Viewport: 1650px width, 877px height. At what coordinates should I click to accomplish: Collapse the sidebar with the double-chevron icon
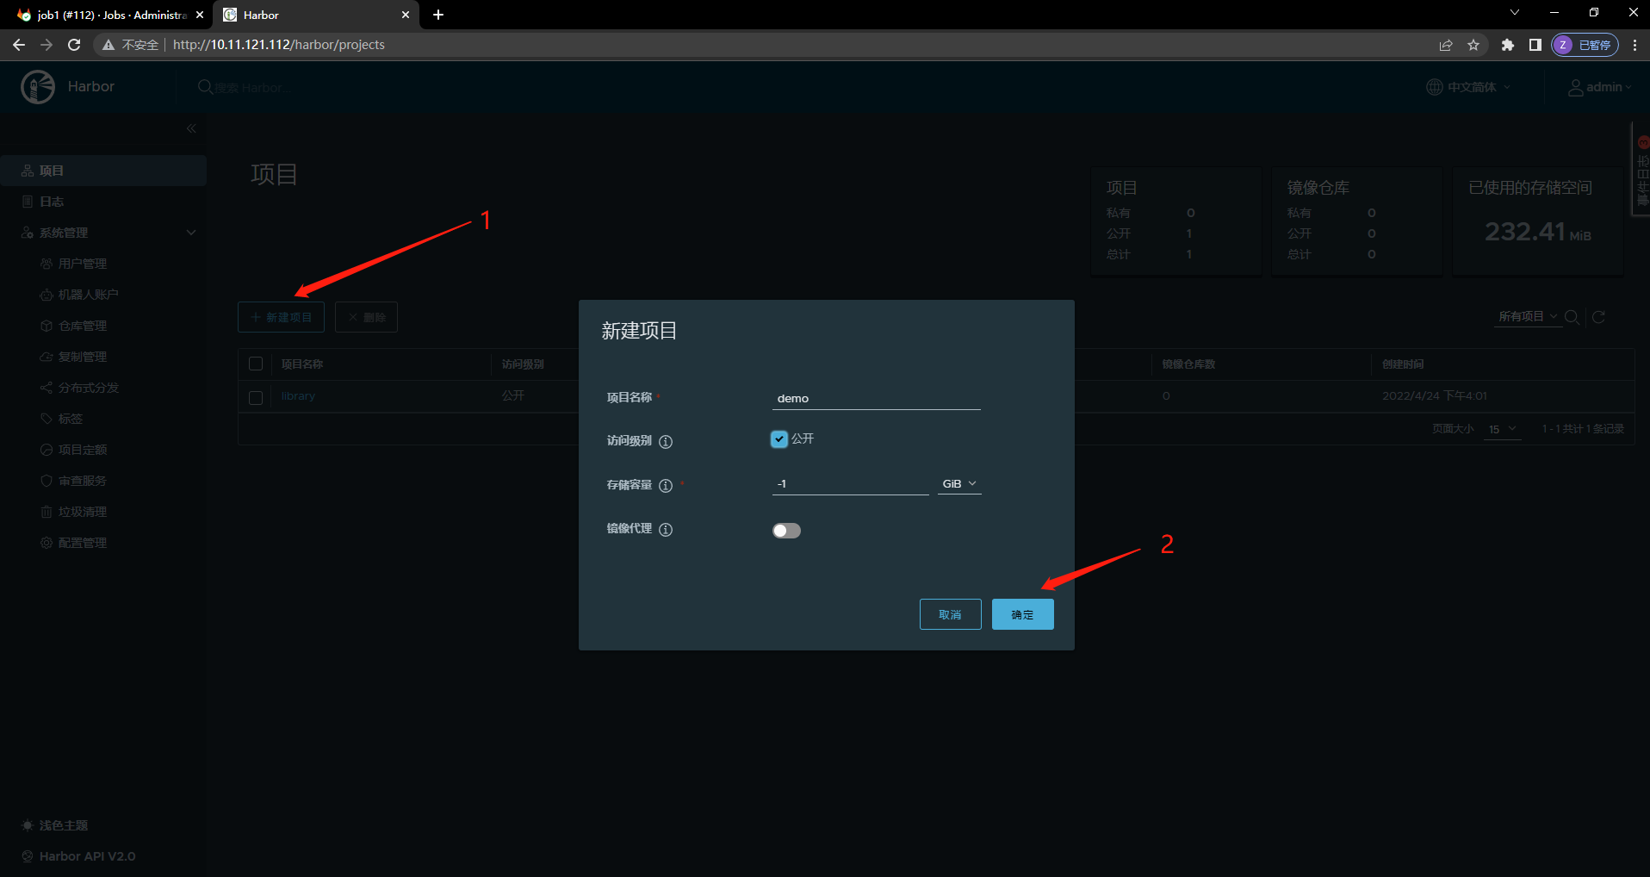pos(191,128)
